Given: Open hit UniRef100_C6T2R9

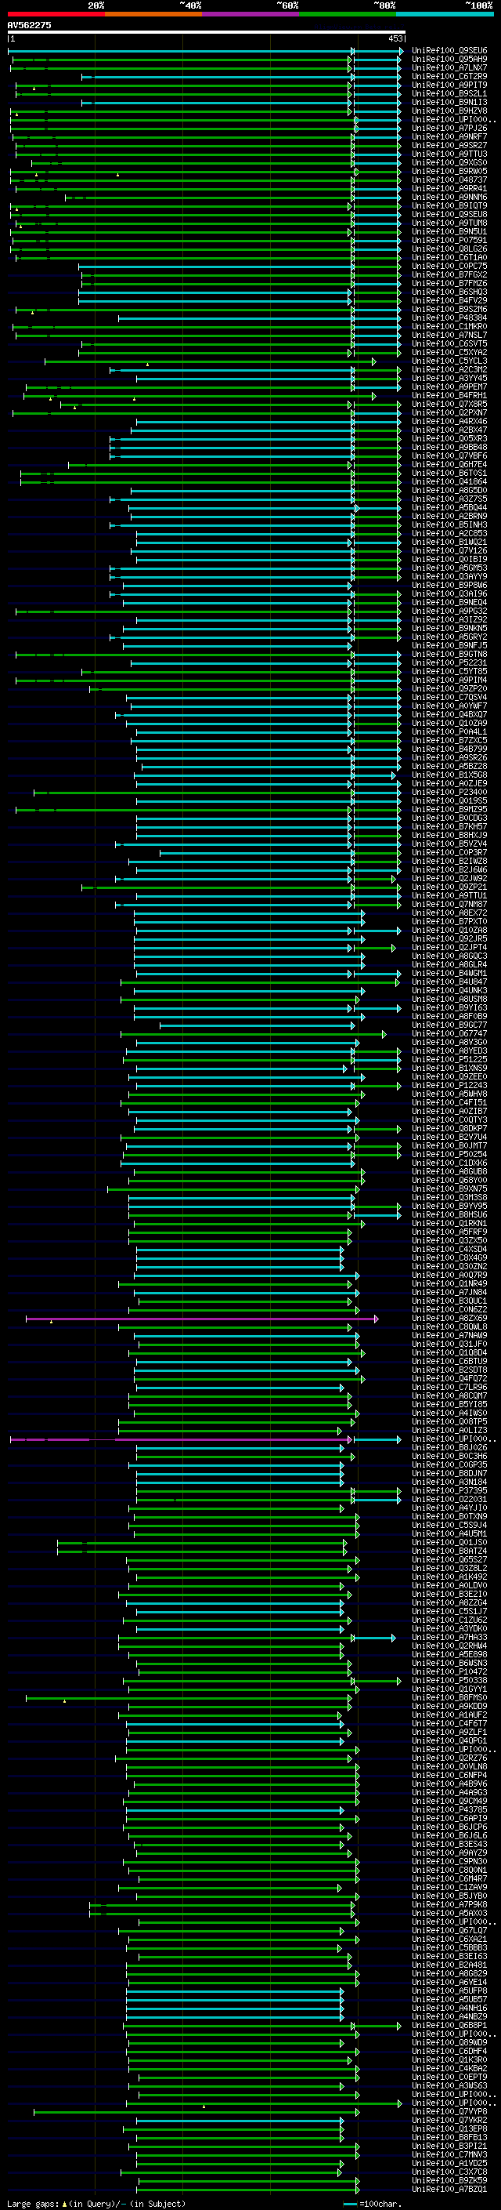Looking at the screenshot, I should (449, 76).
